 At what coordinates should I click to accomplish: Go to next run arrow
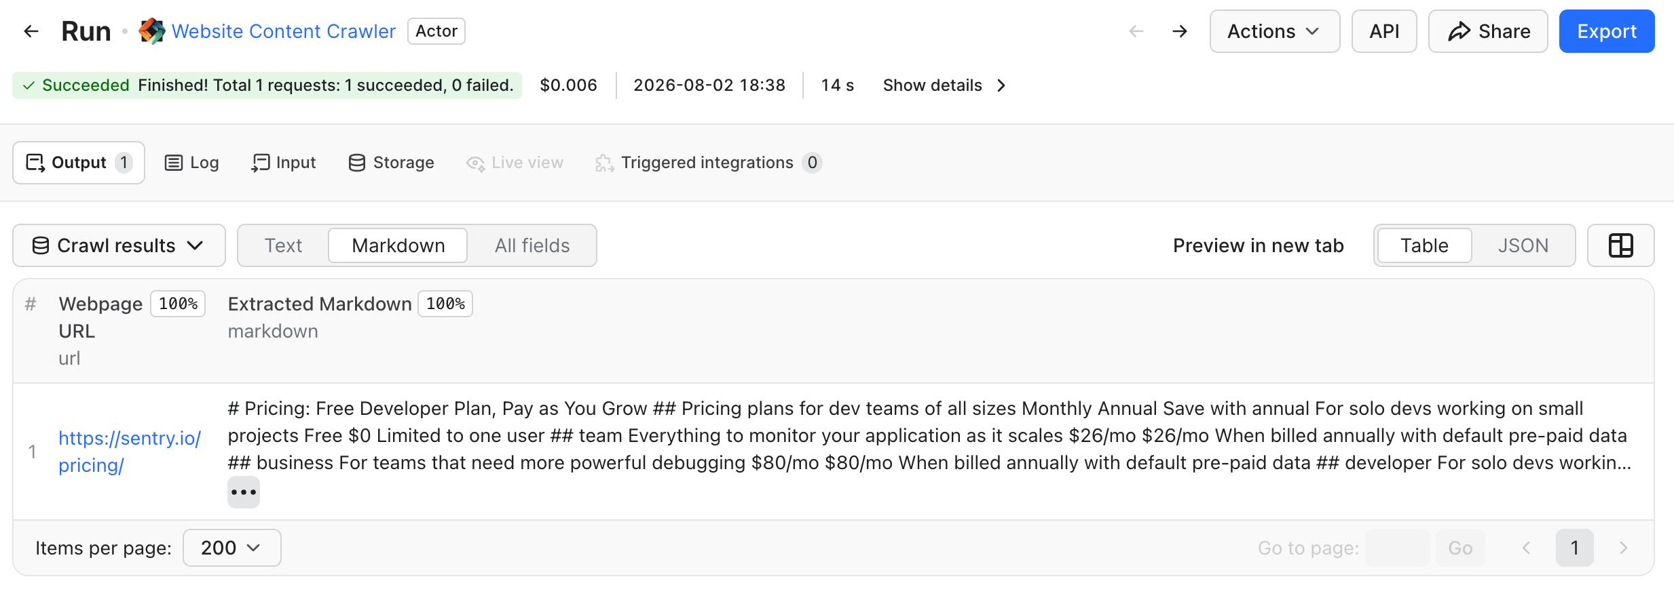pos(1180,31)
